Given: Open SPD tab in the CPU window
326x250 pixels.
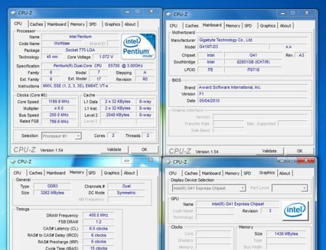Looking at the screenshot, I should click(93, 24).
